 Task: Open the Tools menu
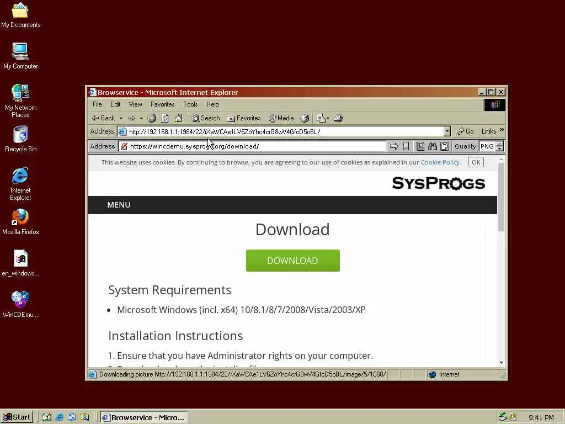[190, 104]
